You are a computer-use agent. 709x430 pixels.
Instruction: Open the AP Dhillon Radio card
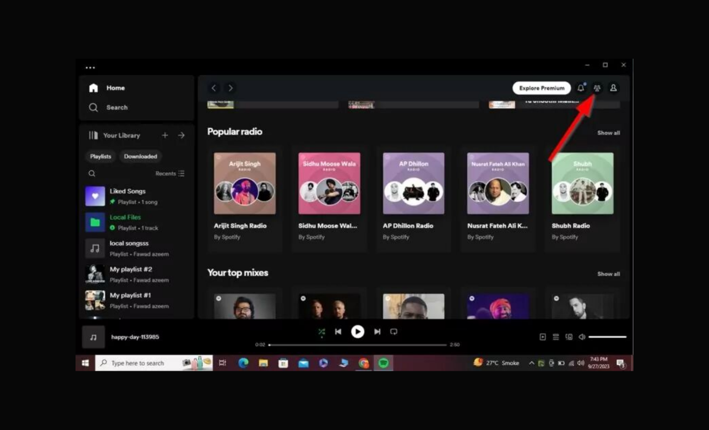(413, 199)
